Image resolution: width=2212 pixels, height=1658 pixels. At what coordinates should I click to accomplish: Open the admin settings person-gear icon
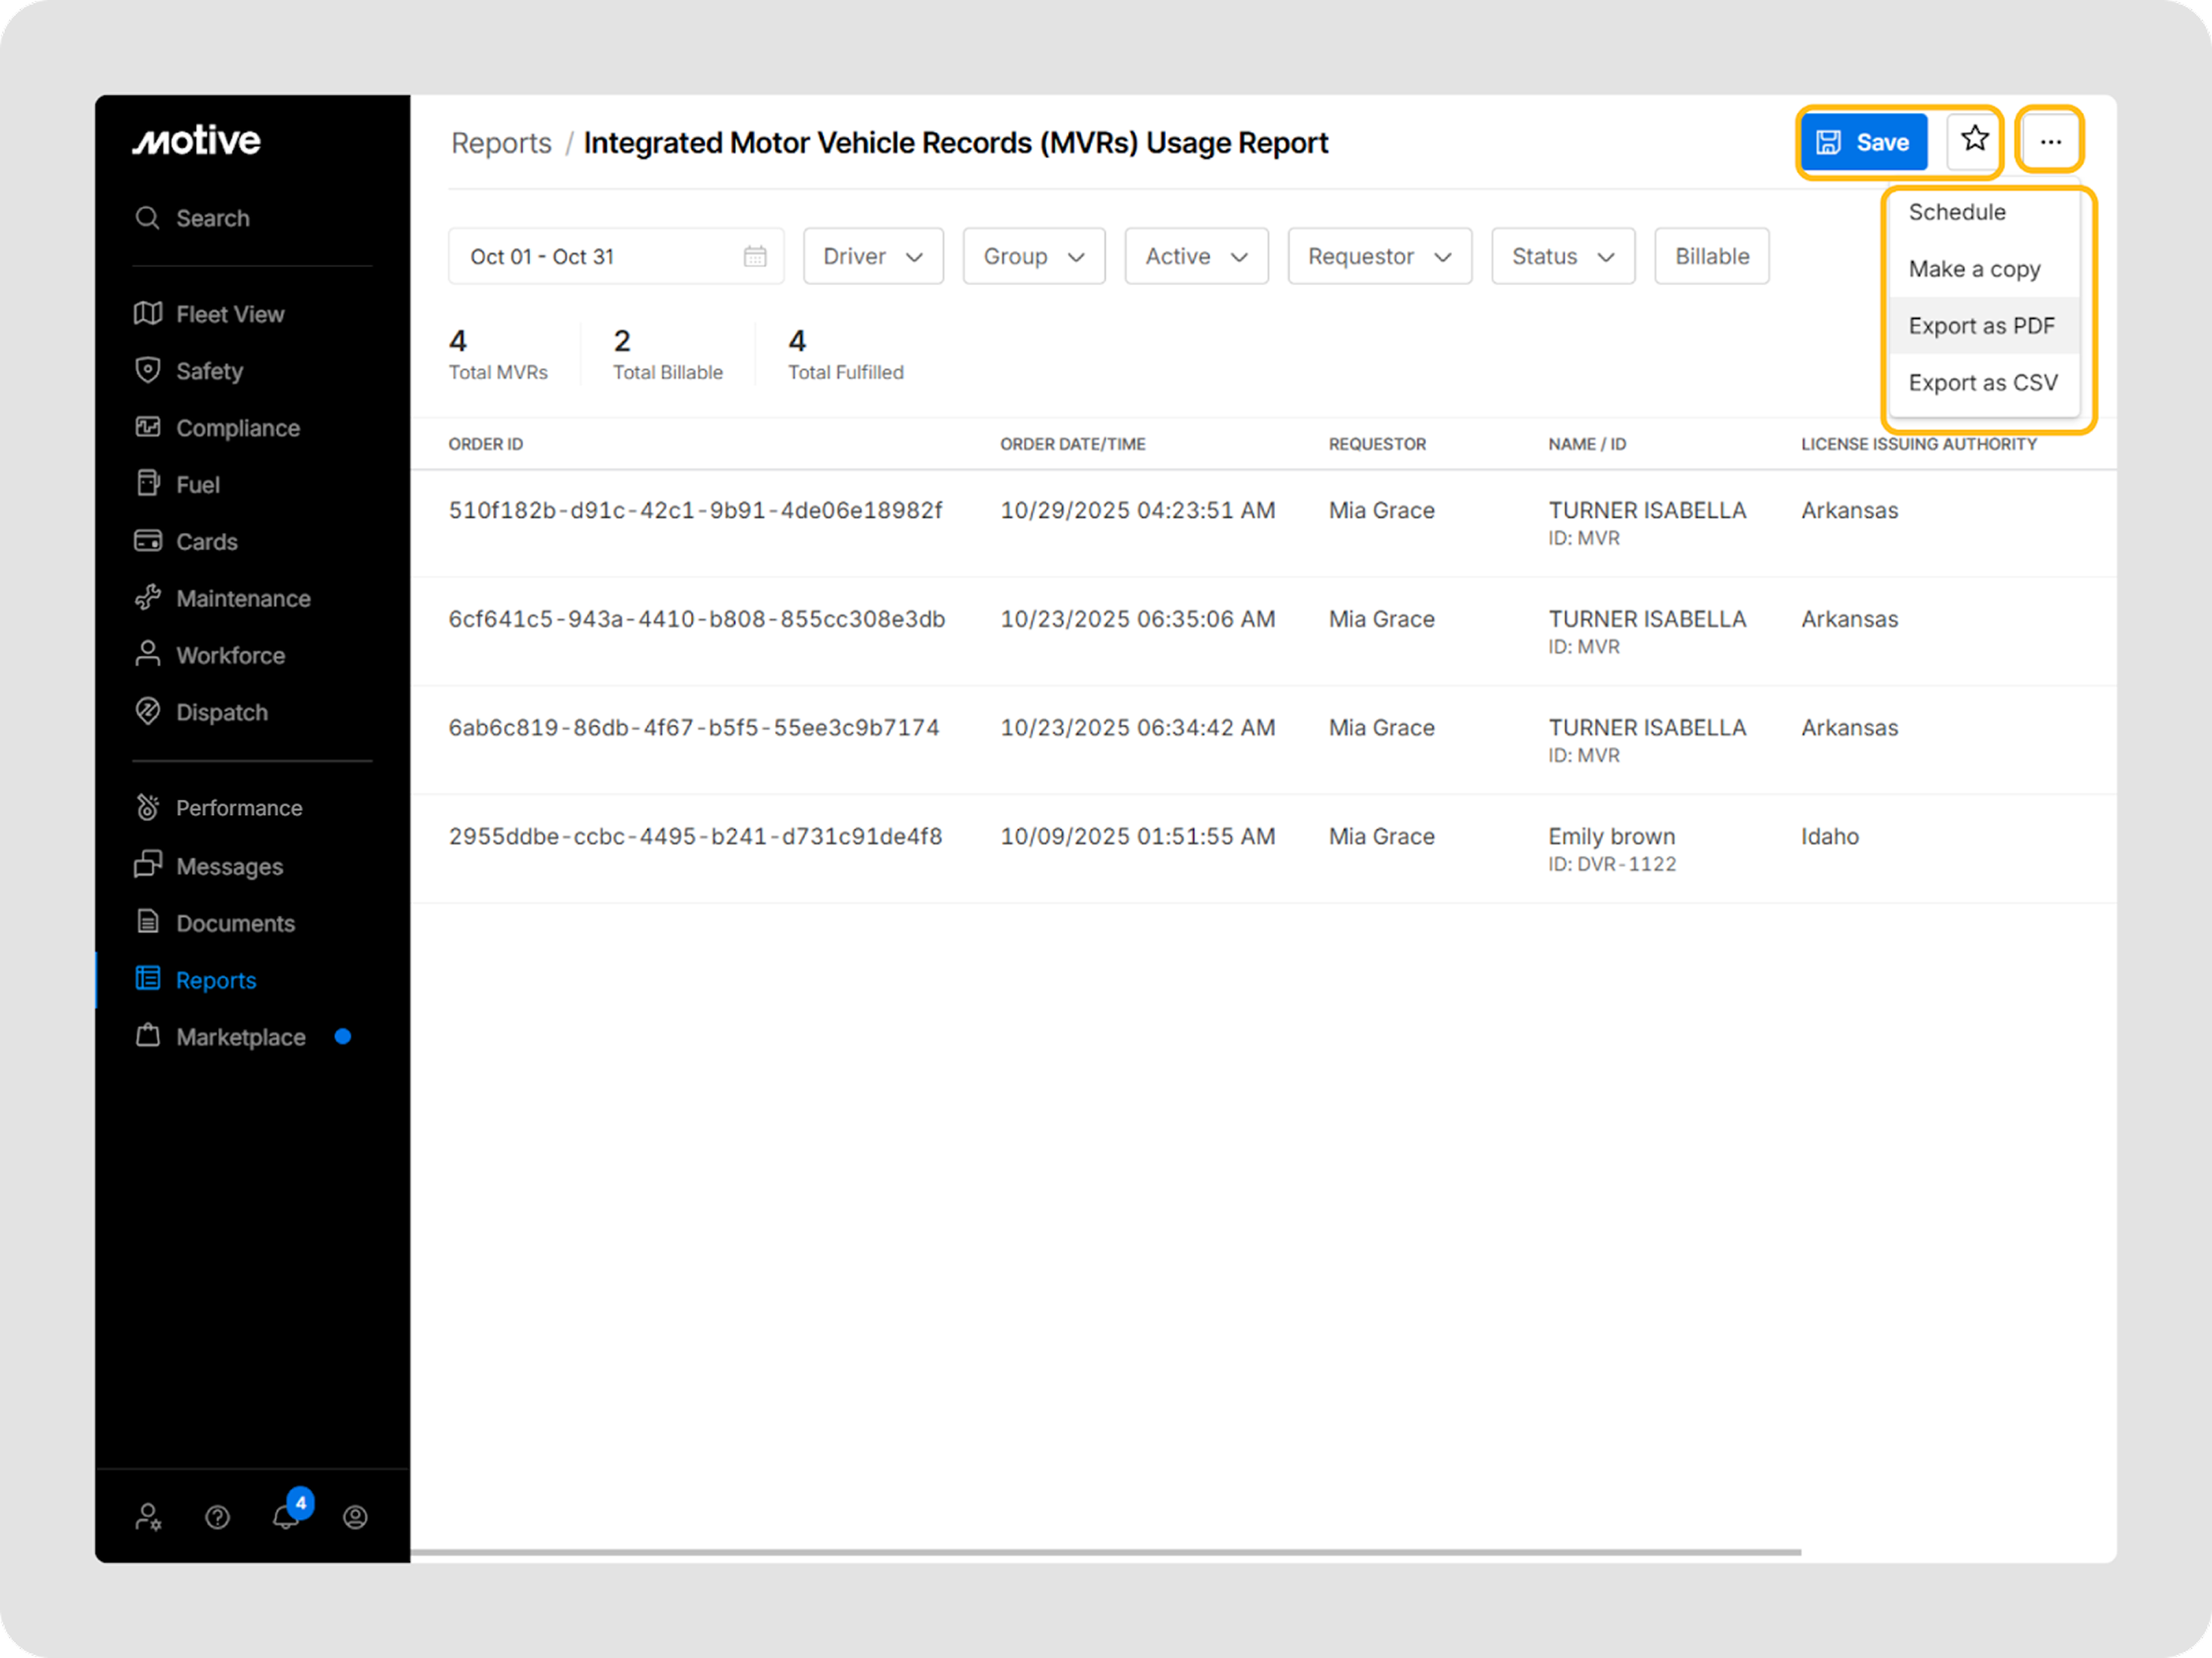(x=148, y=1517)
